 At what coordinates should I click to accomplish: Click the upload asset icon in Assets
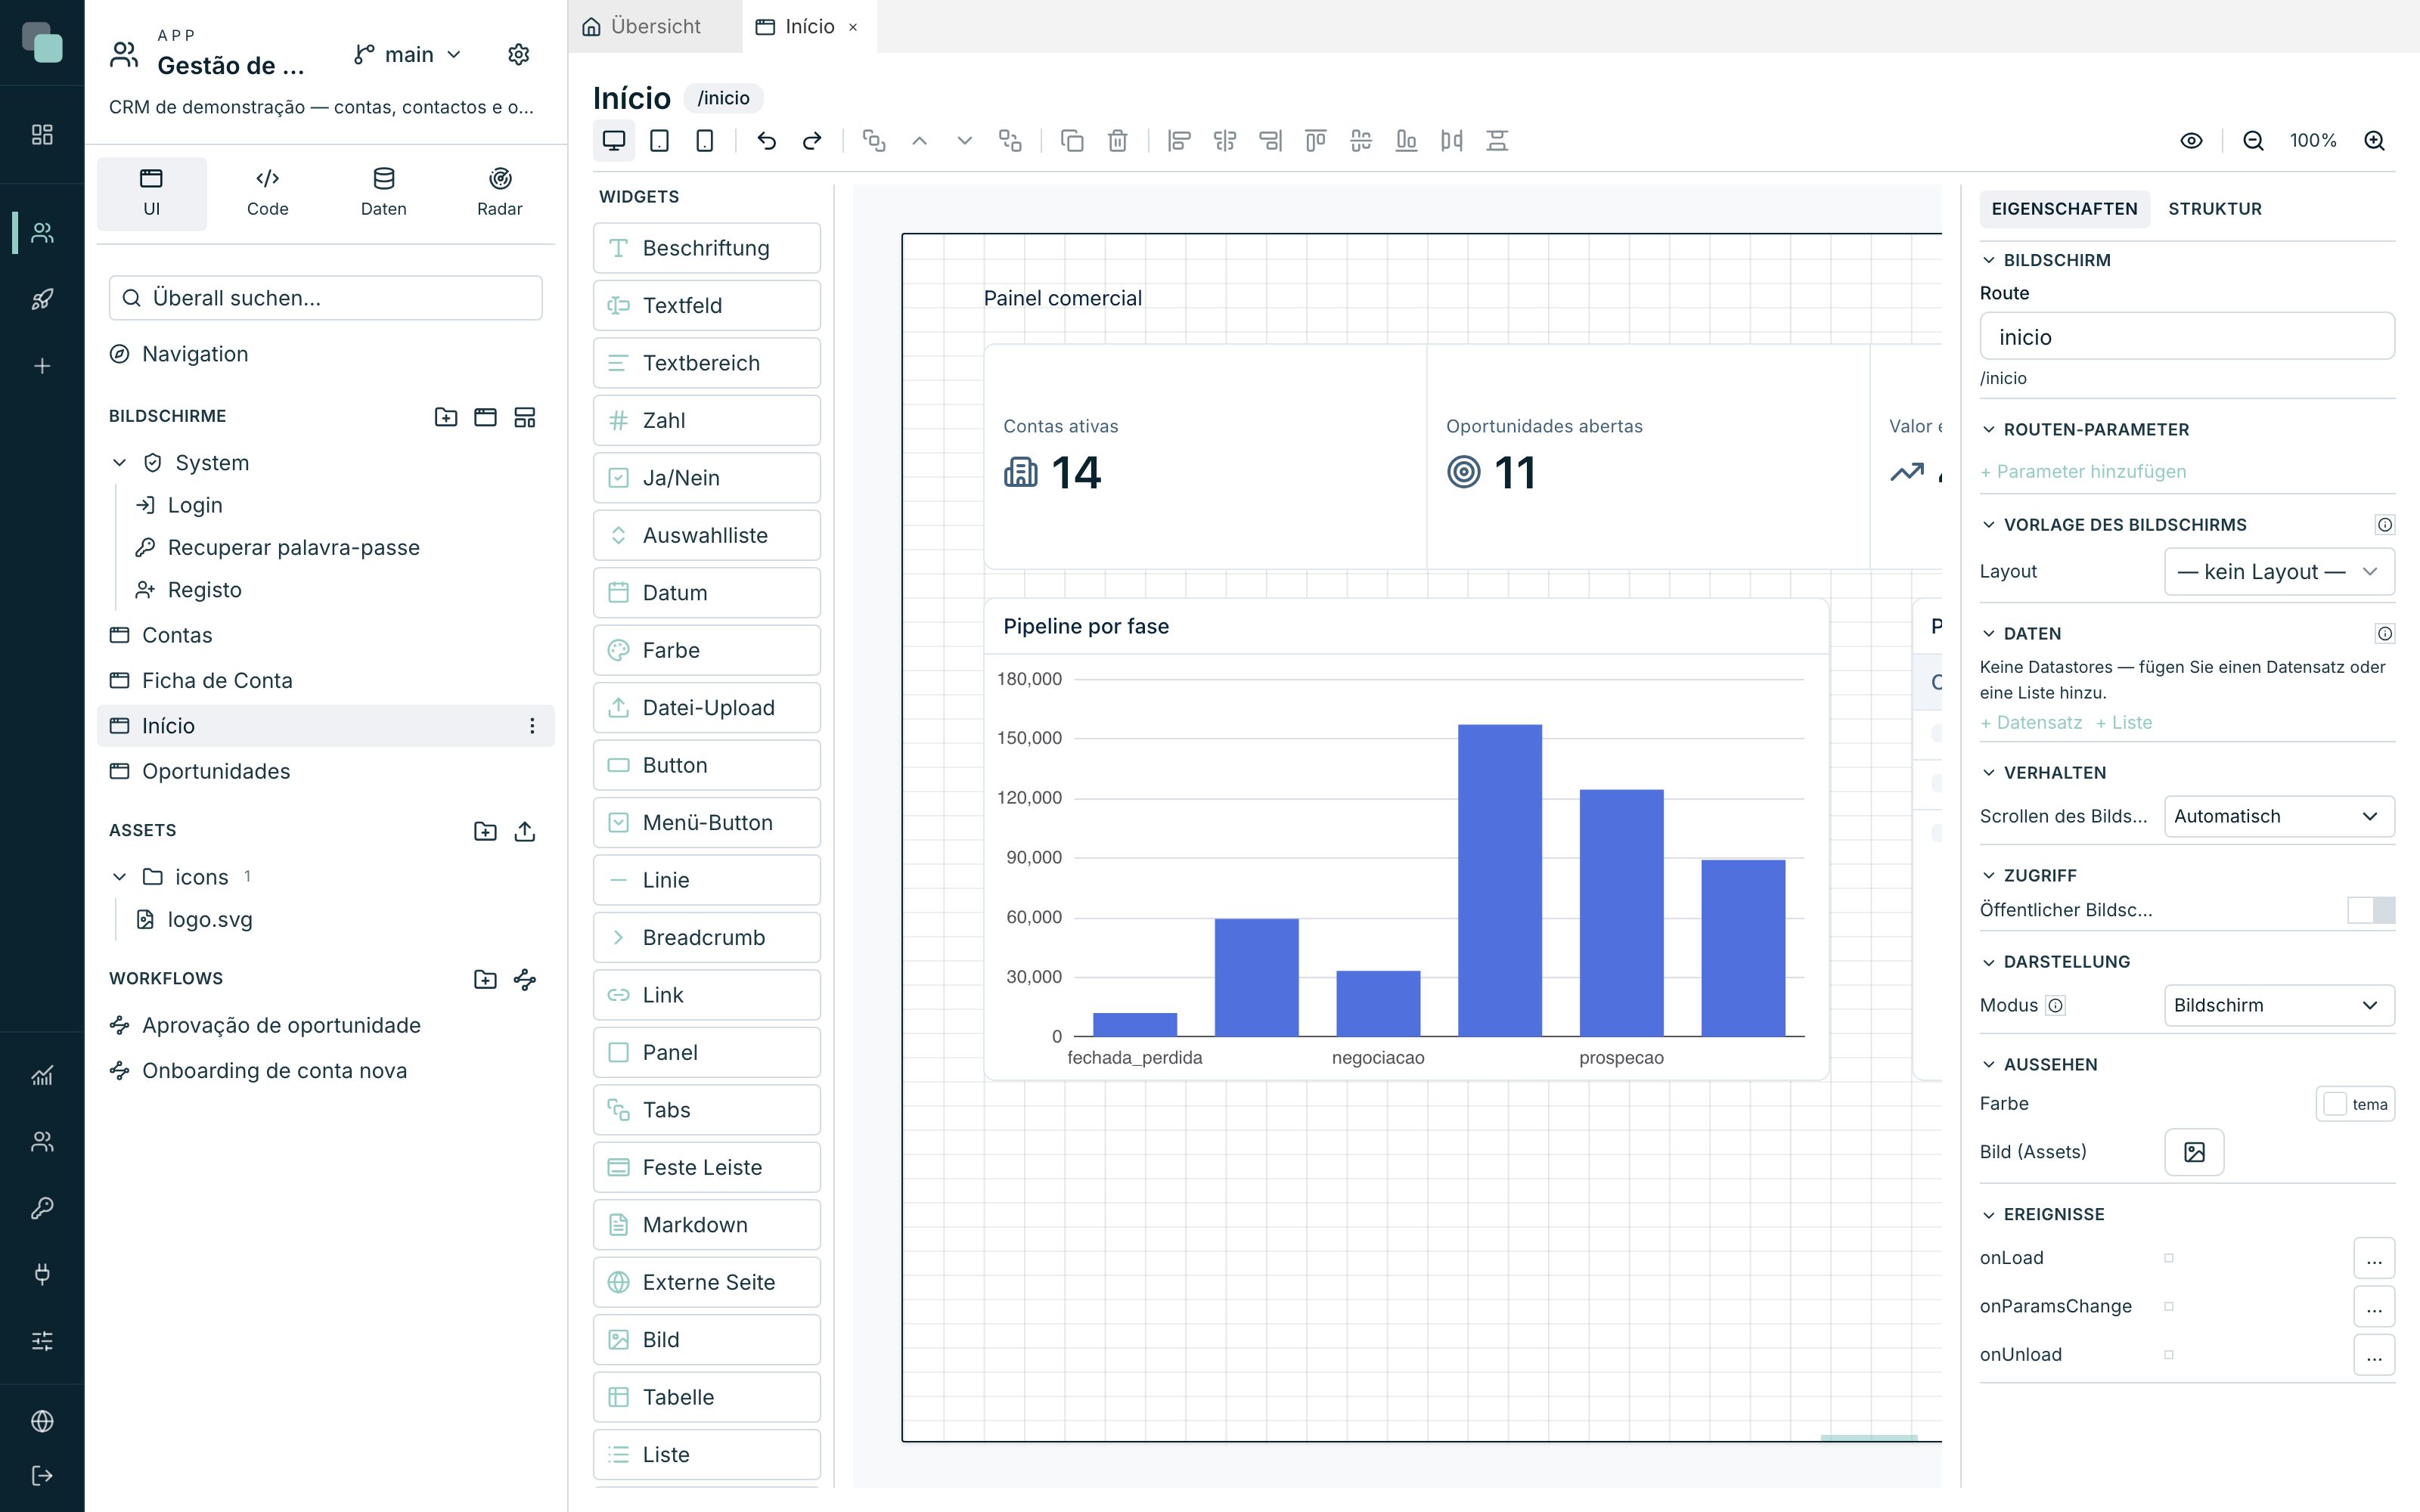click(525, 831)
